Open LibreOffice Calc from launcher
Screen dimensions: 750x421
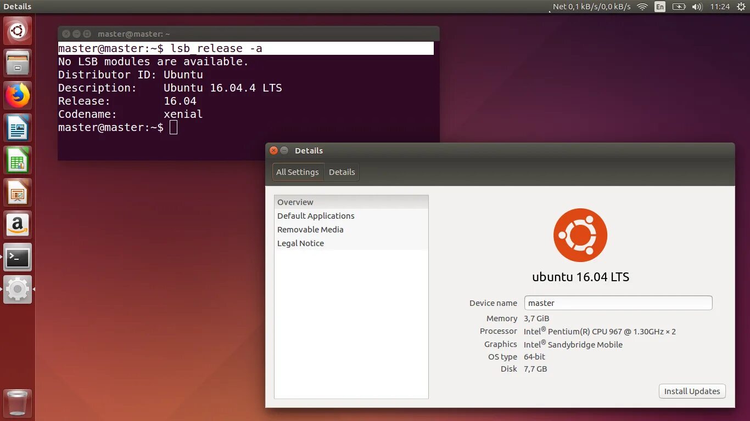(18, 160)
